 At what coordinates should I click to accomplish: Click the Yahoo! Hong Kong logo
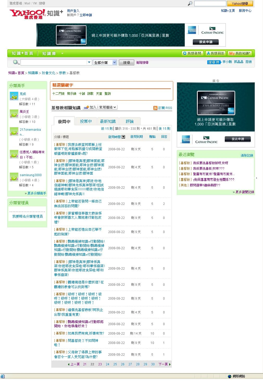(x=27, y=14)
